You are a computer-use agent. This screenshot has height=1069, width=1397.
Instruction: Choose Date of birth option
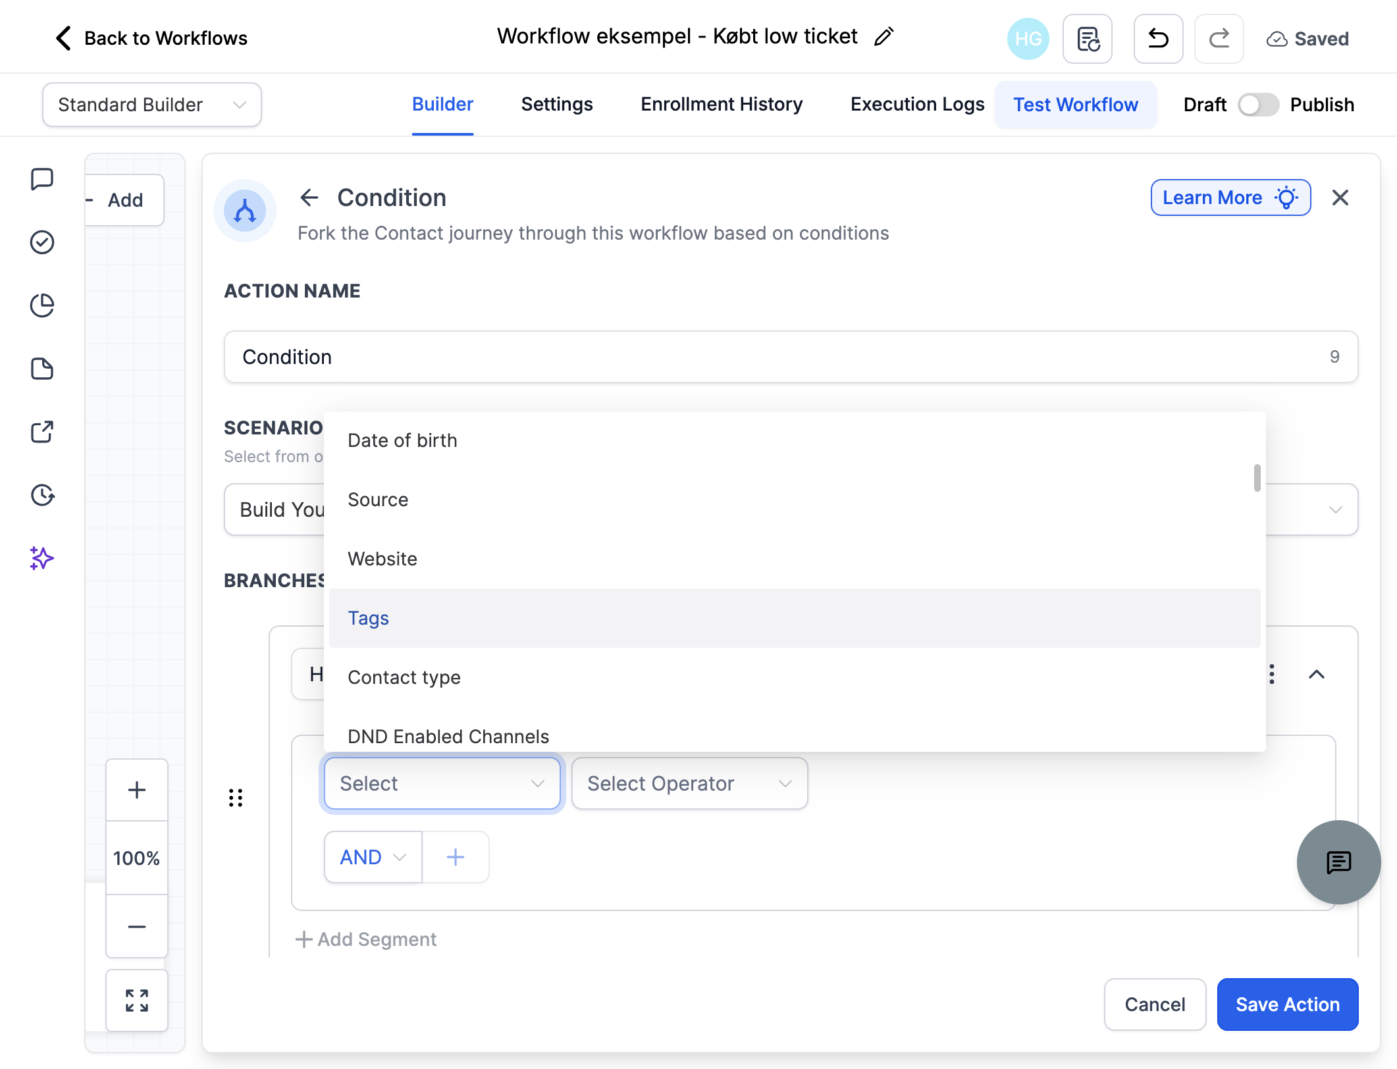(x=795, y=440)
